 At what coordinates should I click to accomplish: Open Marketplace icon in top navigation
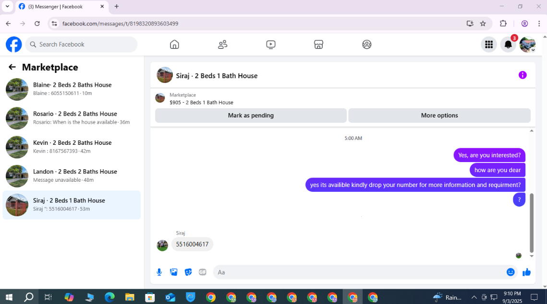tap(318, 45)
